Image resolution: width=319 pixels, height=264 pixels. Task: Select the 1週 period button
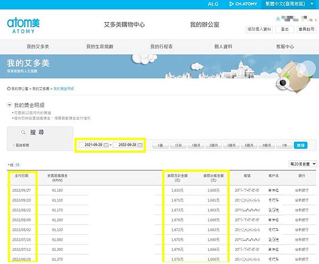tap(161, 145)
